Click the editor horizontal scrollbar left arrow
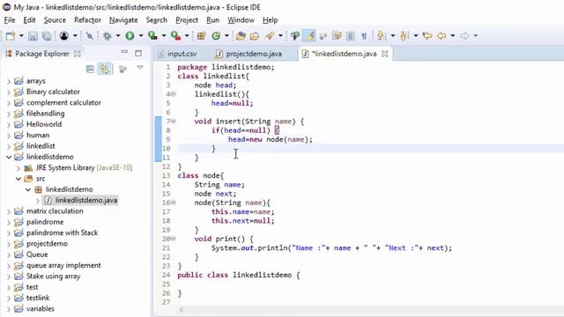This screenshot has width=564, height=317. (182, 309)
